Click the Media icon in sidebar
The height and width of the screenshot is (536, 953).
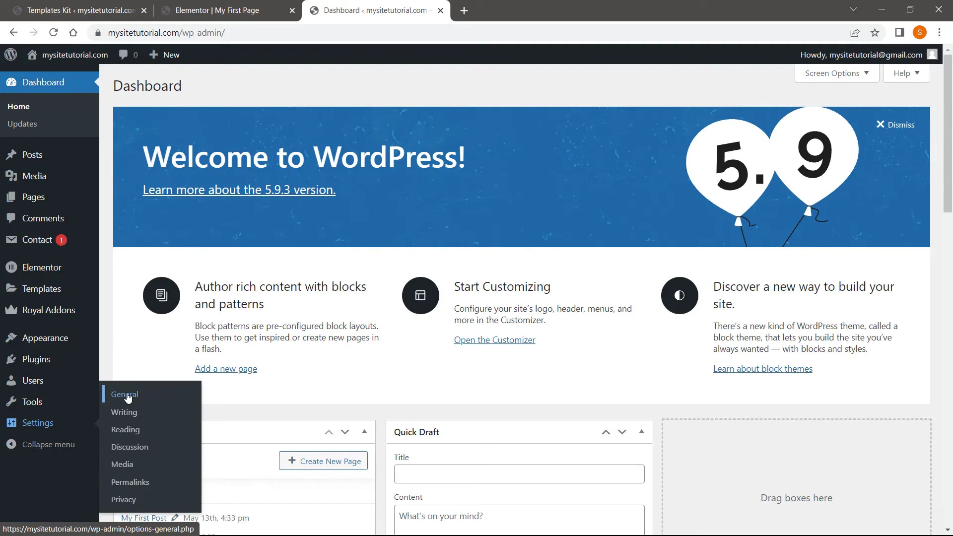(x=11, y=176)
